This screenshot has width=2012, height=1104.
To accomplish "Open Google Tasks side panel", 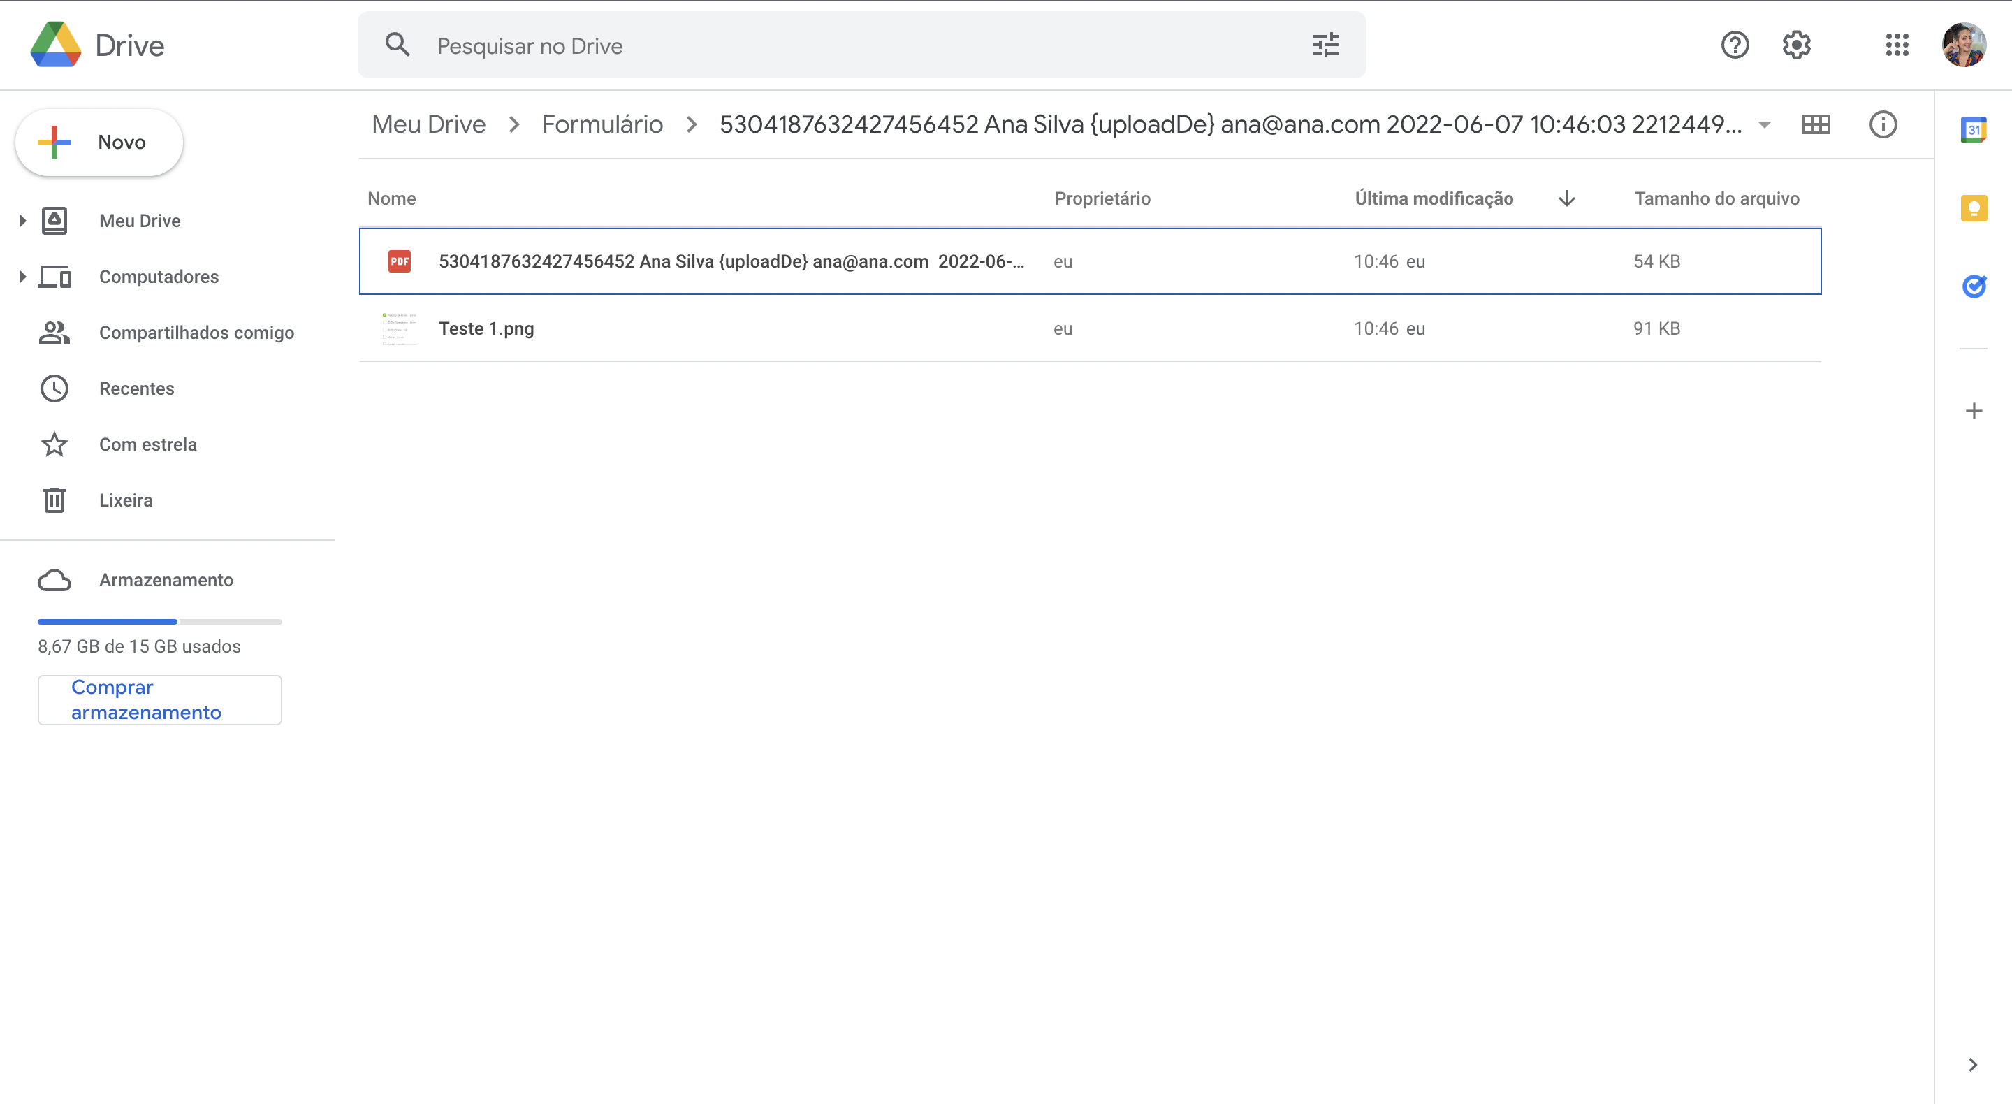I will tap(1973, 286).
